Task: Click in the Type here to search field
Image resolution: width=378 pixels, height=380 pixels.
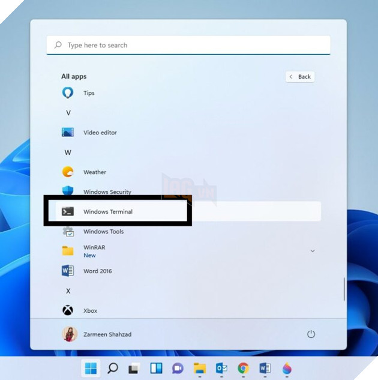Action: 188,45
